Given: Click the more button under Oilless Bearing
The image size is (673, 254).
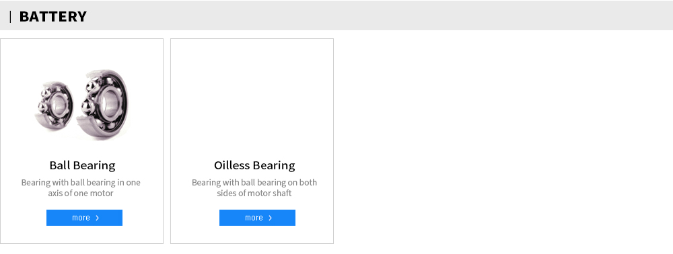Looking at the screenshot, I should (258, 218).
